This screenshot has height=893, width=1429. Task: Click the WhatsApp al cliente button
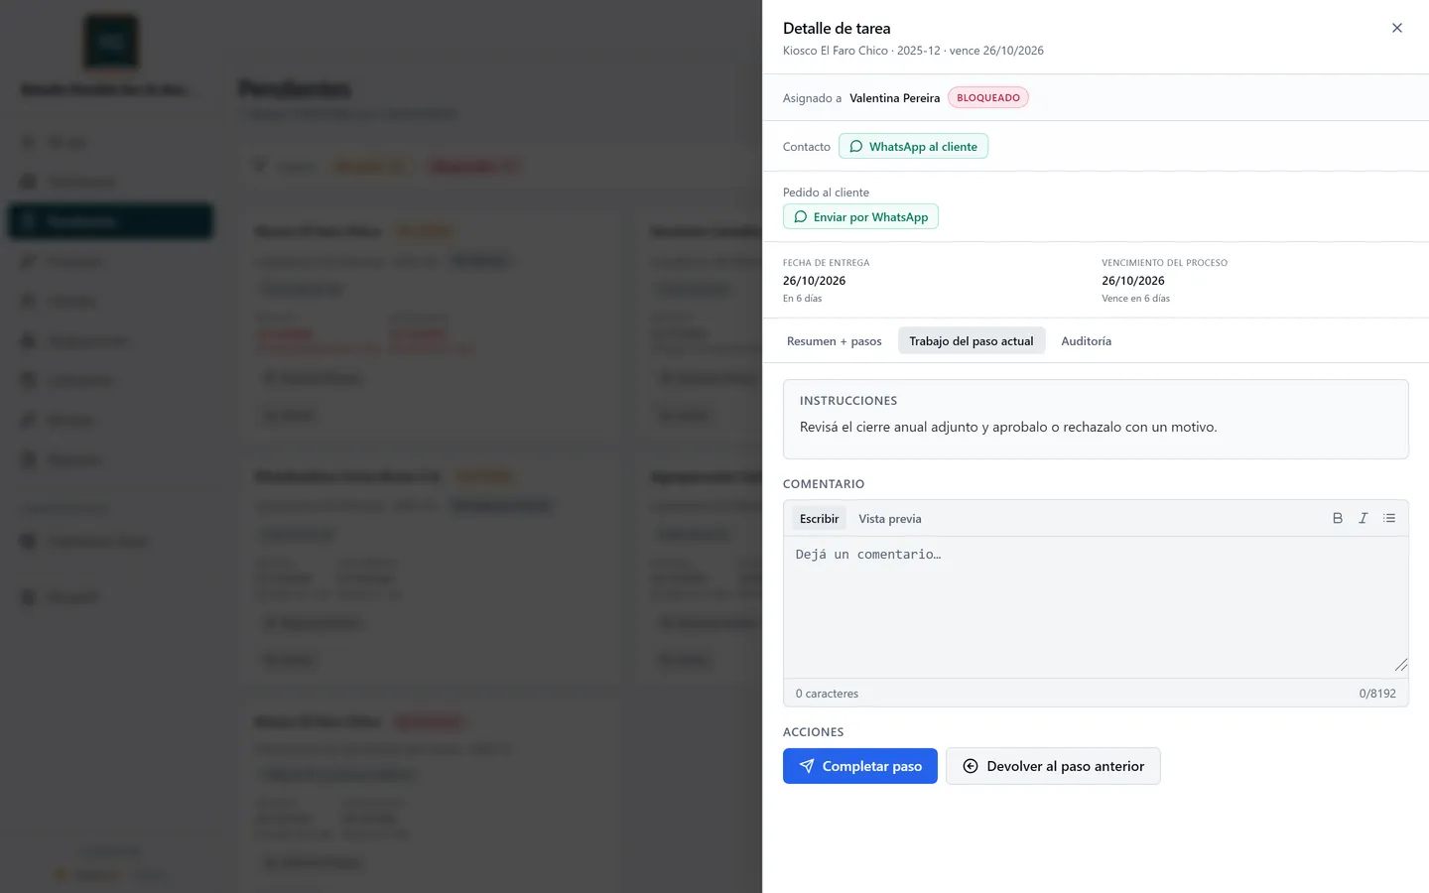click(913, 146)
